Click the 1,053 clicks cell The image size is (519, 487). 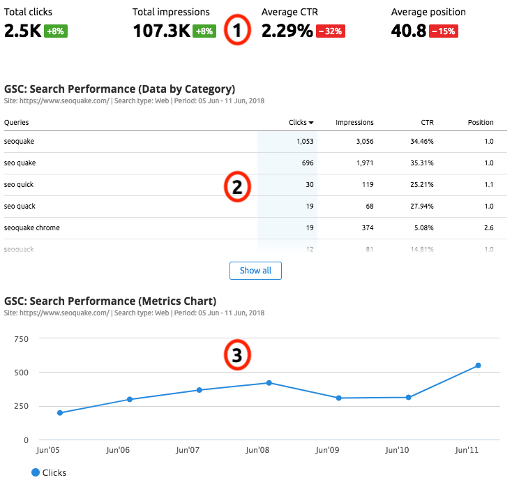click(x=305, y=142)
